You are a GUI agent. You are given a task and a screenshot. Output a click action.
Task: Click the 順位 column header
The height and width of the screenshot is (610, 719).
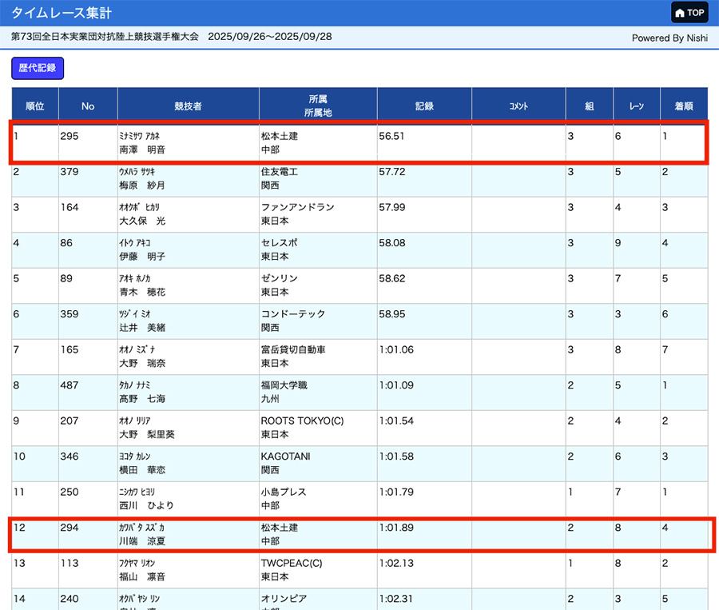[x=34, y=106]
